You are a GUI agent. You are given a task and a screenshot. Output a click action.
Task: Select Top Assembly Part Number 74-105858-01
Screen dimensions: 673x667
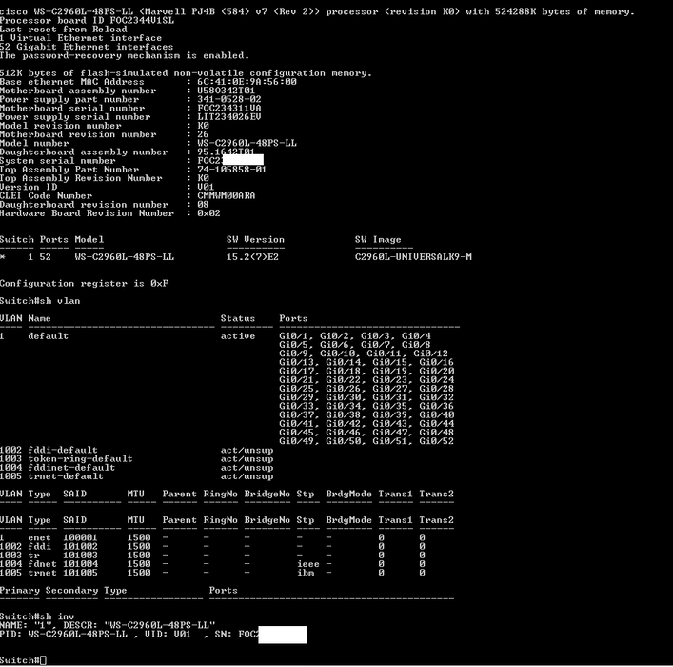pyautogui.click(x=231, y=170)
